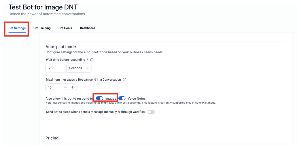Screen dimensions: 301x149
Task: Increase maximum messages with the plus button
Action: (72, 87)
